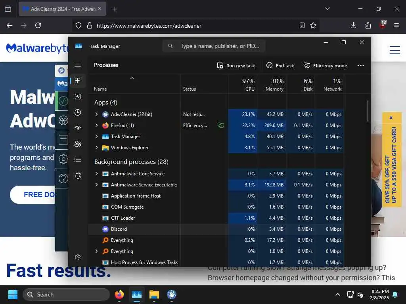Open File Explorer from the taskbar
406x304 pixels.
tap(154, 294)
